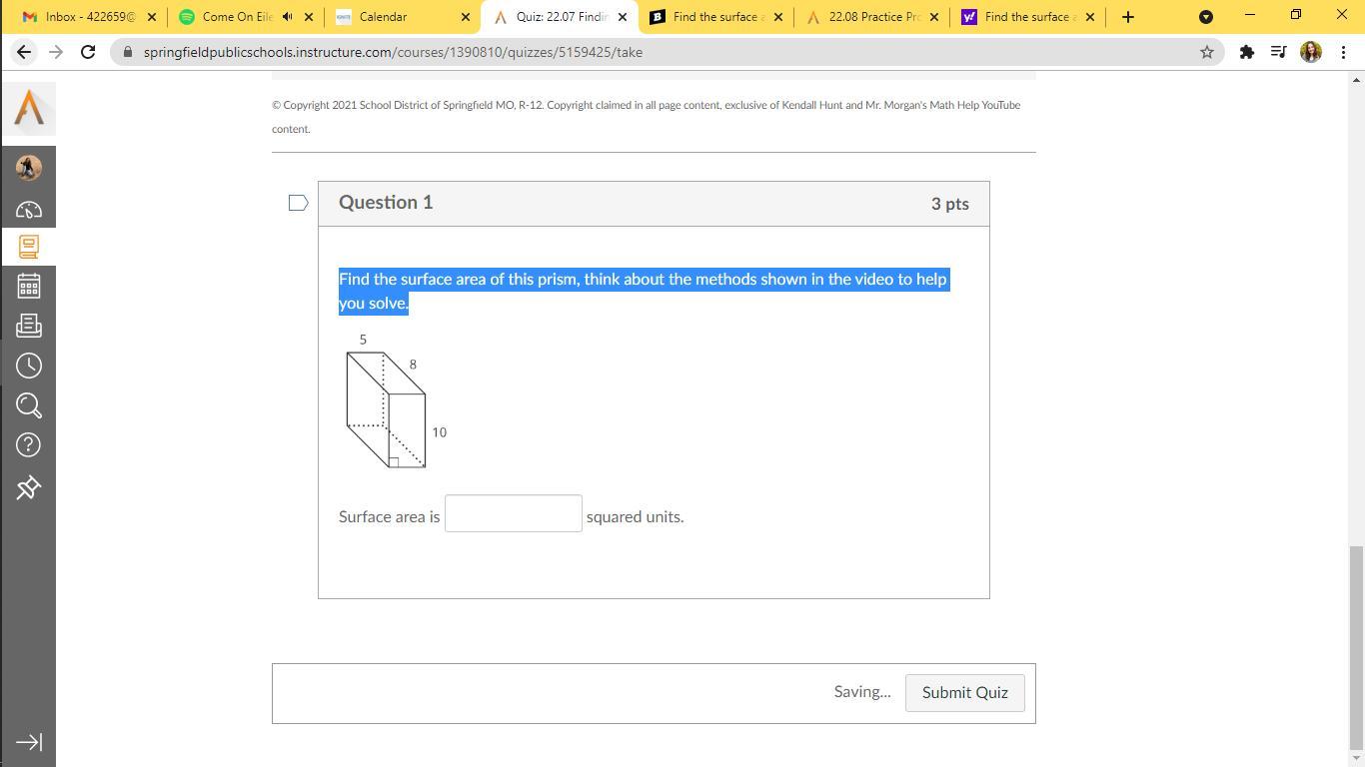The height and width of the screenshot is (767, 1365).
Task: Open the Help question mark icon
Action: pos(29,445)
